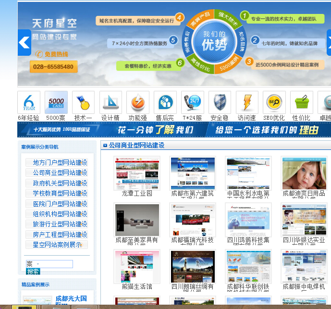Click the lightning ball 功能强 icon
This screenshot has height=309, width=331.
click(138, 102)
